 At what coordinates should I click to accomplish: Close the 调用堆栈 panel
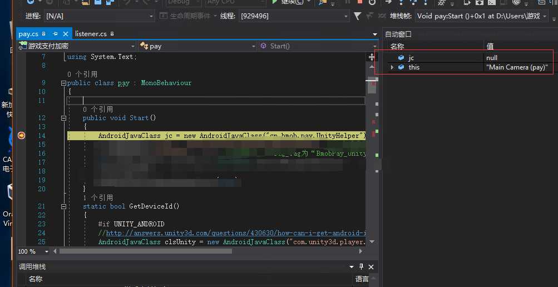click(371, 267)
